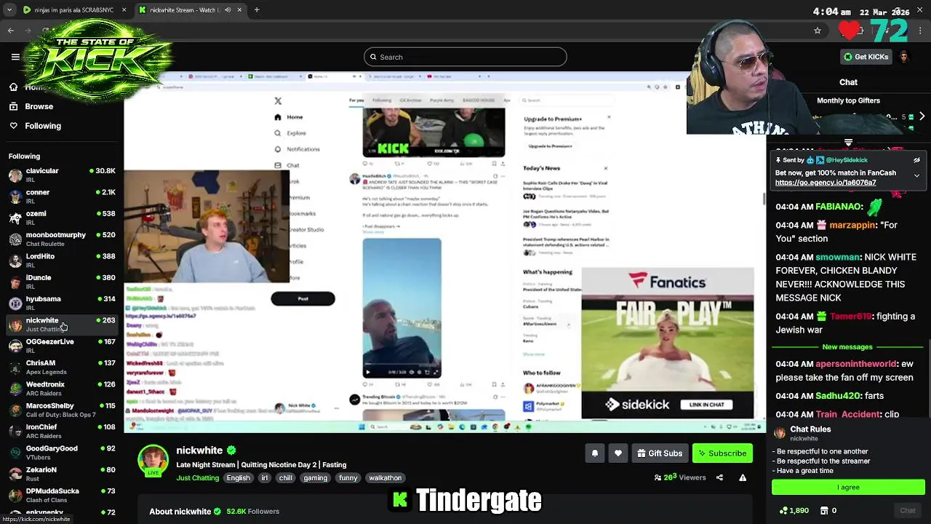
Task: Close the 'ninjas im paris' browser tab
Action: tap(124, 10)
